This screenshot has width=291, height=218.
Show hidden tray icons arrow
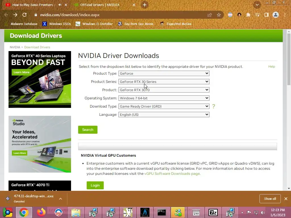pos(242,212)
